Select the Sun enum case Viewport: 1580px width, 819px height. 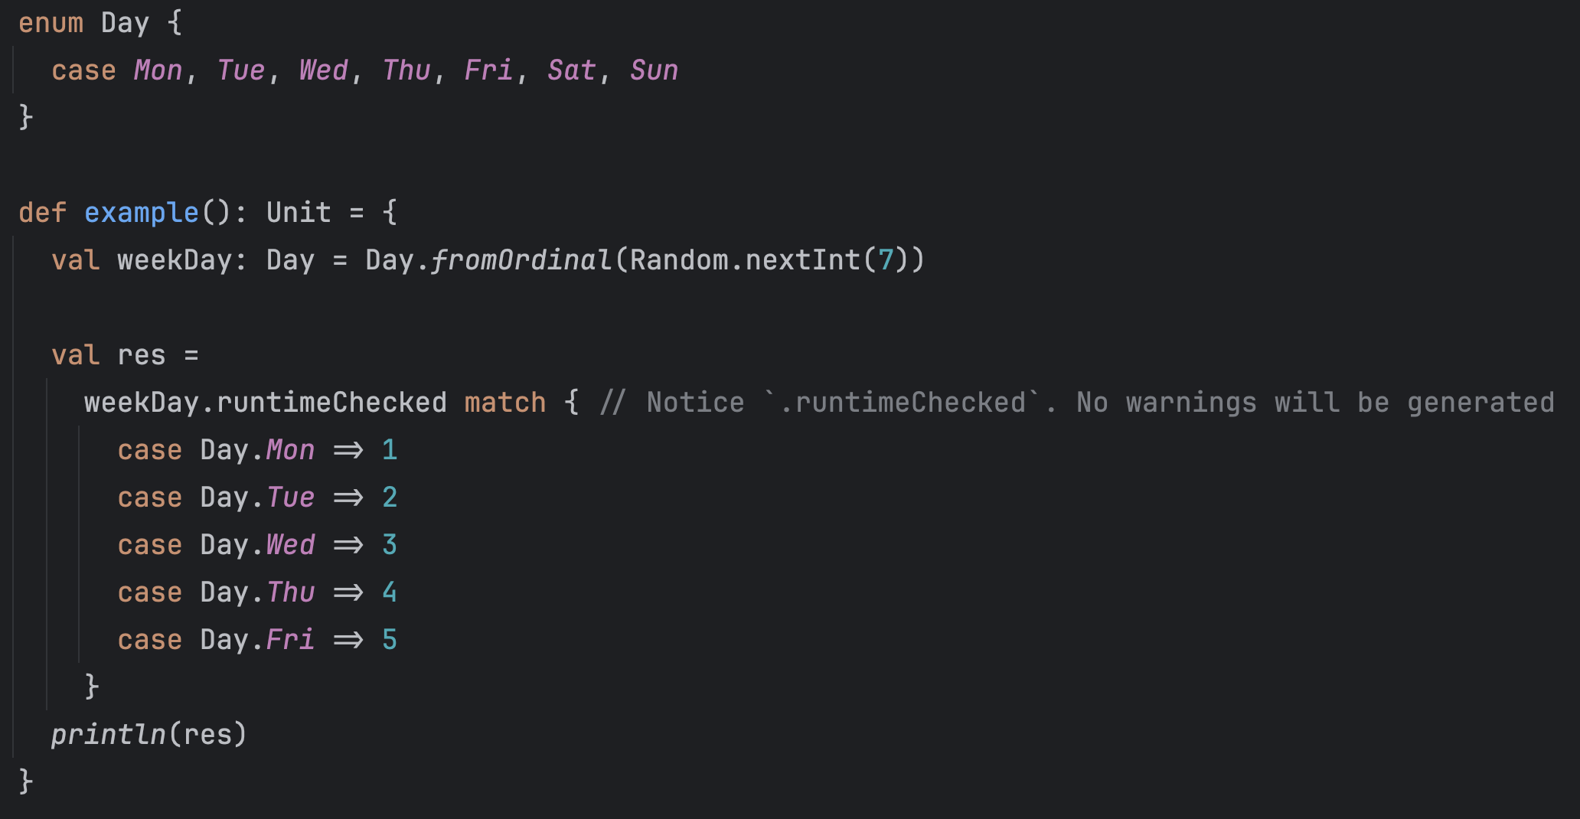pos(654,70)
